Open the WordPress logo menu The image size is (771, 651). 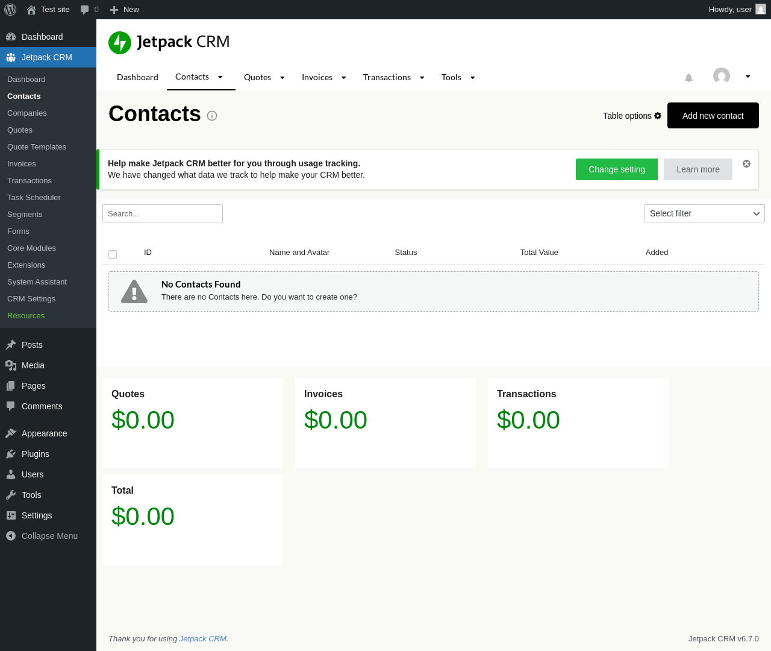[x=10, y=10]
